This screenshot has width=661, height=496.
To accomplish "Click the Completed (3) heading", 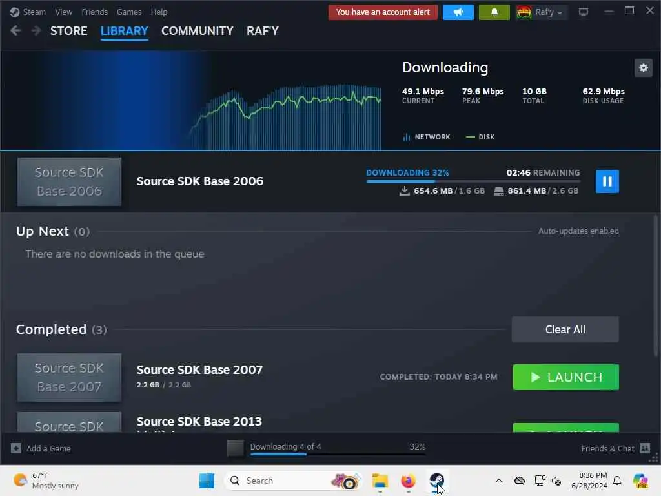I will pos(61,329).
